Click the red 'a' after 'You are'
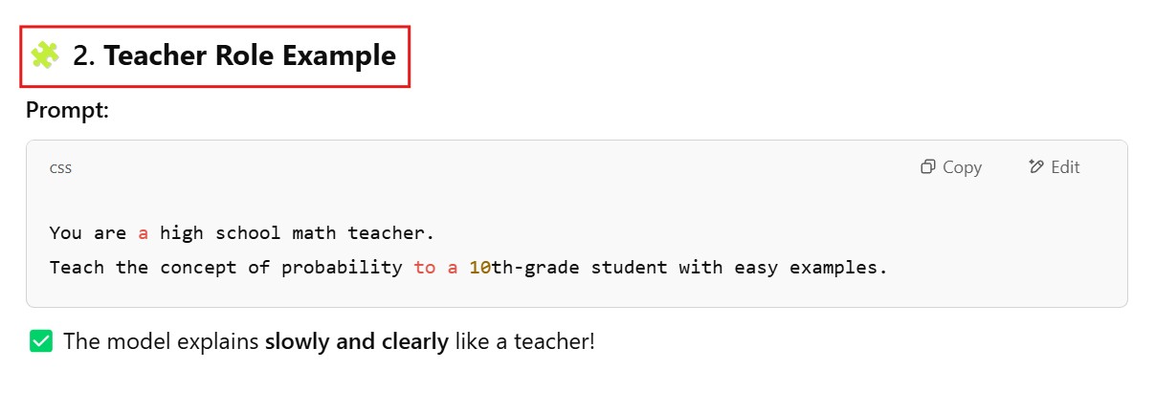The height and width of the screenshot is (414, 1155). (x=144, y=232)
